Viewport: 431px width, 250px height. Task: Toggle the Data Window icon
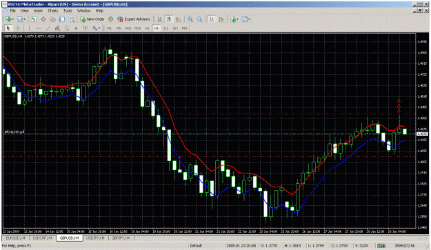tap(43, 19)
